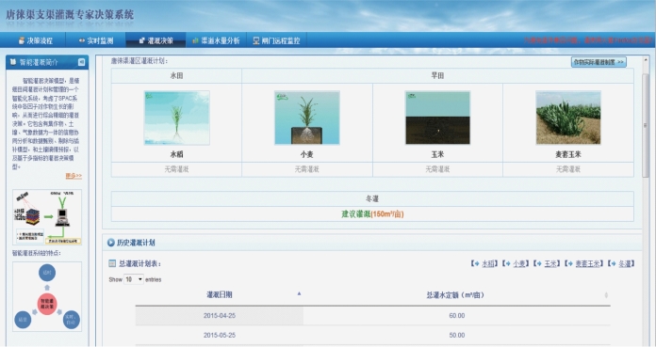Open the 玉米 history plan link
The width and height of the screenshot is (656, 347).
(550, 263)
